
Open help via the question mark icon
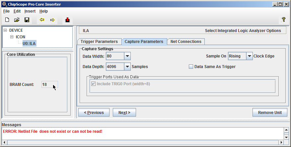[x=284, y=19]
